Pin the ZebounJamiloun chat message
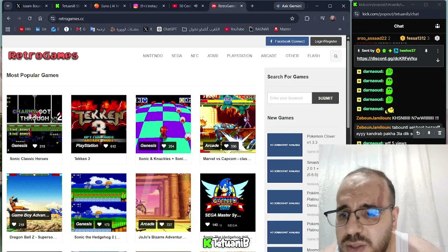 [429, 133]
